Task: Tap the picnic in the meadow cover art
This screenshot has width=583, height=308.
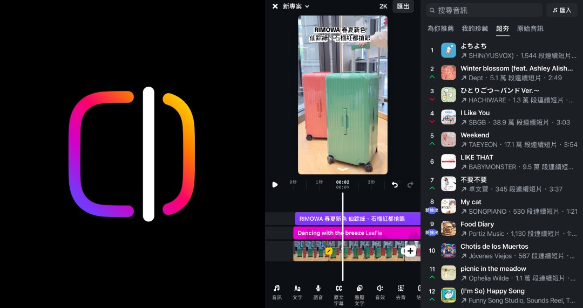Action: pos(449,273)
